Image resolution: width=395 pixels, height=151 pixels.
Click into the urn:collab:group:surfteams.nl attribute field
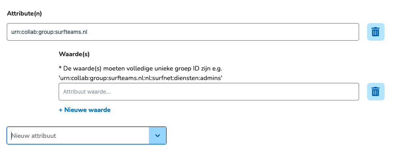(183, 32)
